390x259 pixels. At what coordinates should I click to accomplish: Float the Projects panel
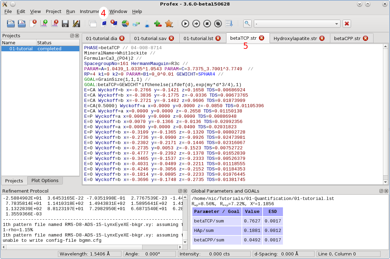pos(72,35)
